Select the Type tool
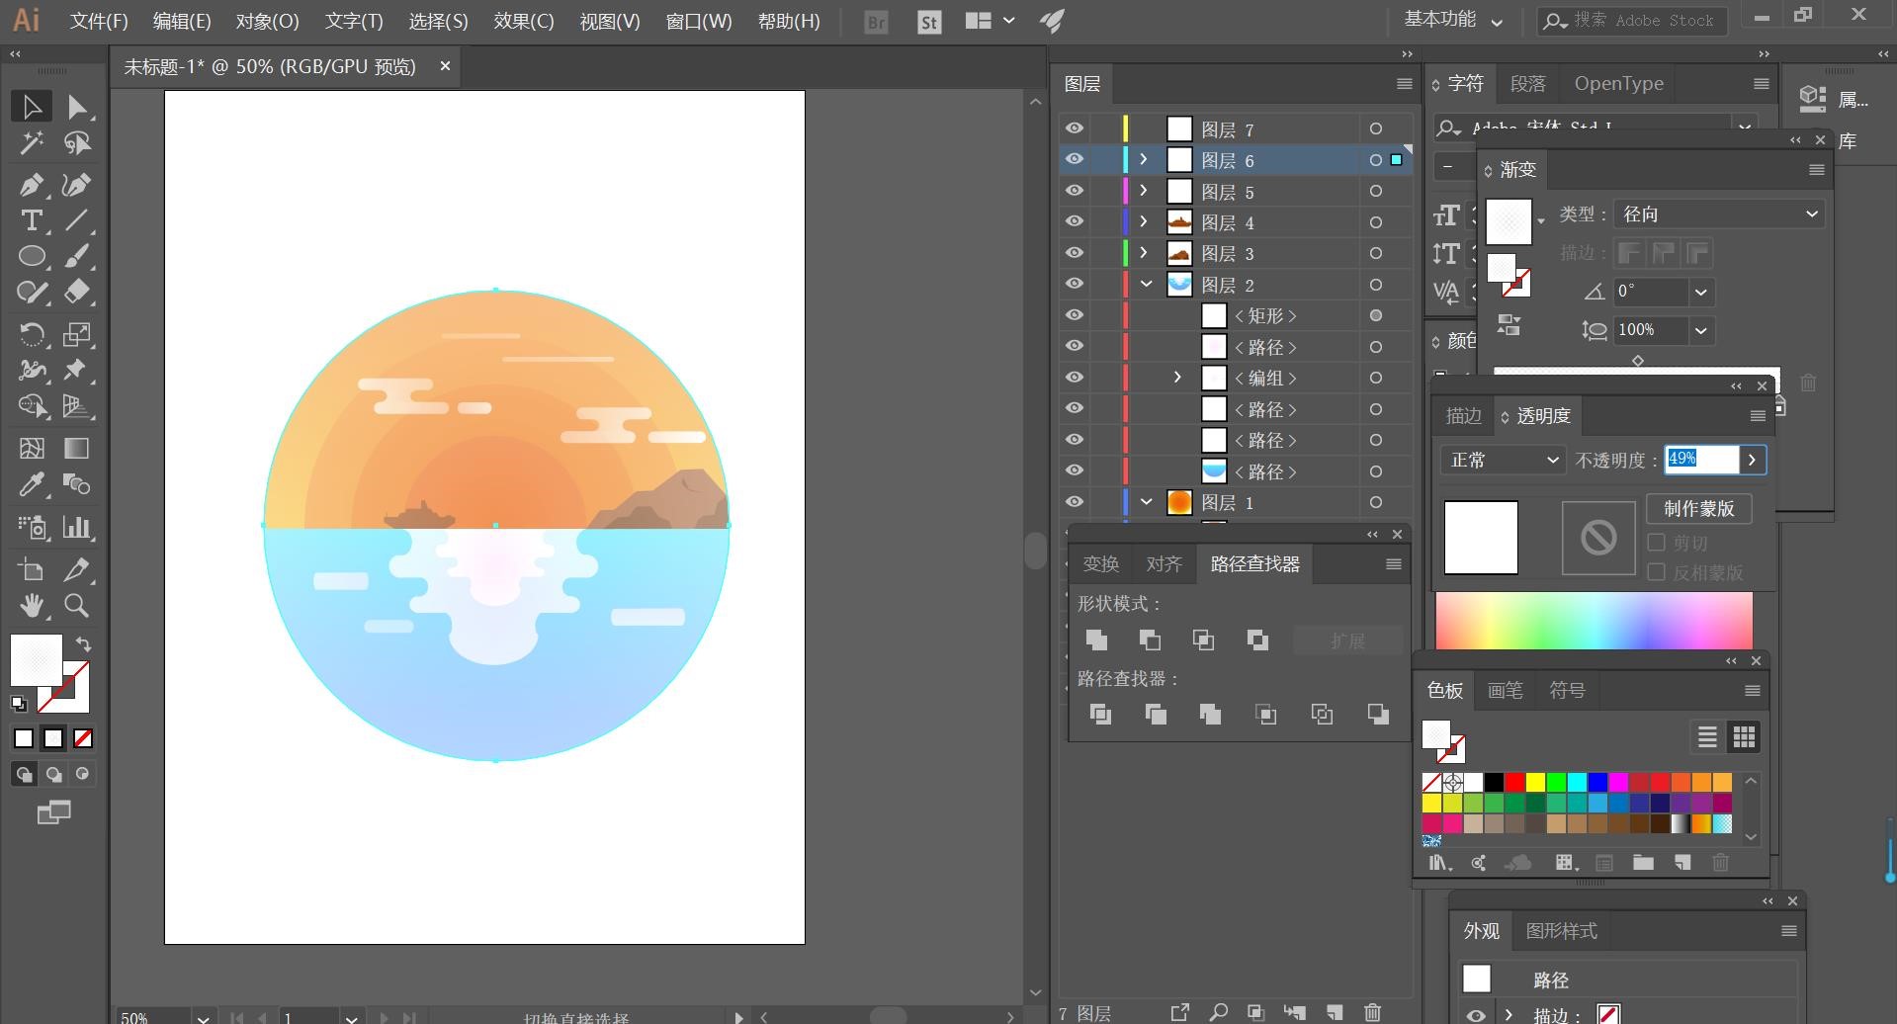This screenshot has height=1024, width=1897. pyautogui.click(x=31, y=220)
